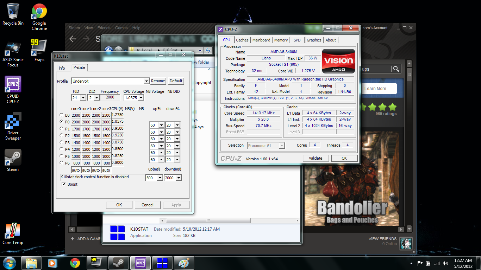The width and height of the screenshot is (481, 270).
Task: Switch to Paint in the taskbar
Action: point(184,263)
